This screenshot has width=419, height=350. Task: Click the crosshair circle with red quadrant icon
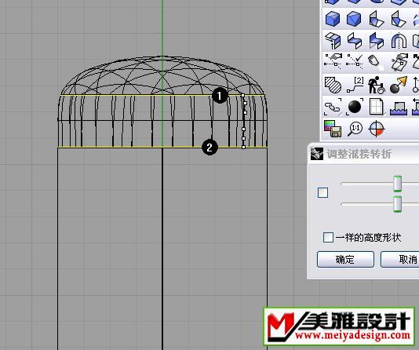pyautogui.click(x=377, y=129)
